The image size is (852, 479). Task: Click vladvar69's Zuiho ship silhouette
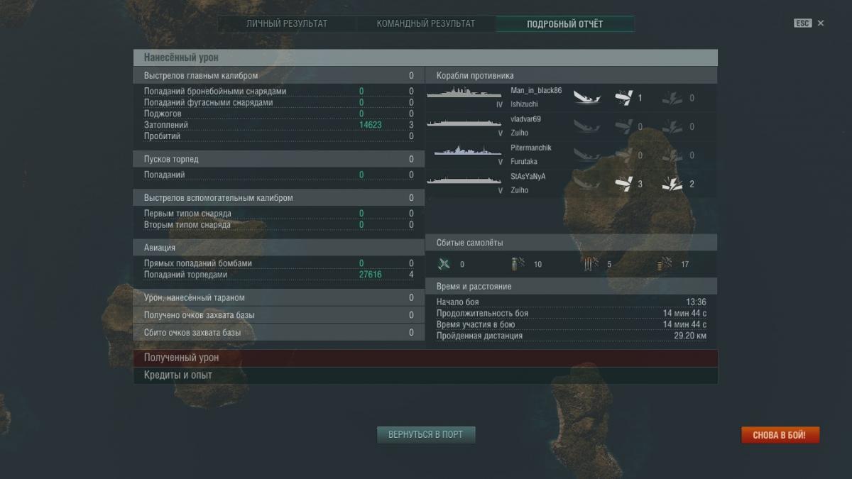point(465,123)
